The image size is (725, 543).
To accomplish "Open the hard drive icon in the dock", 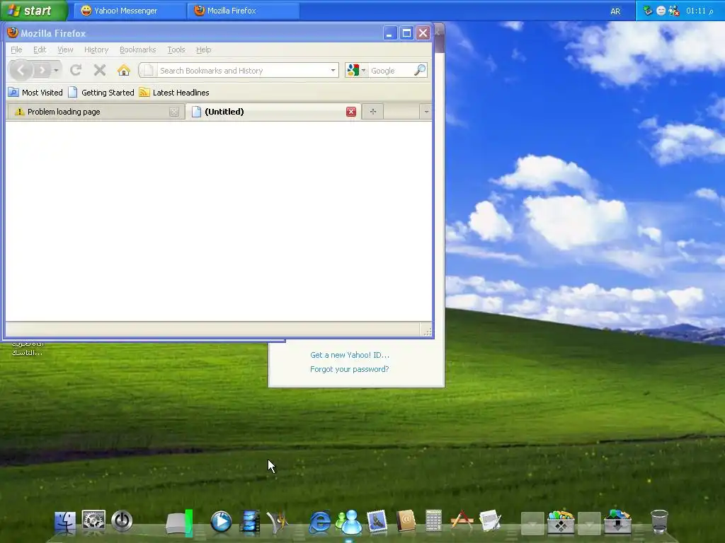I will pos(179,523).
